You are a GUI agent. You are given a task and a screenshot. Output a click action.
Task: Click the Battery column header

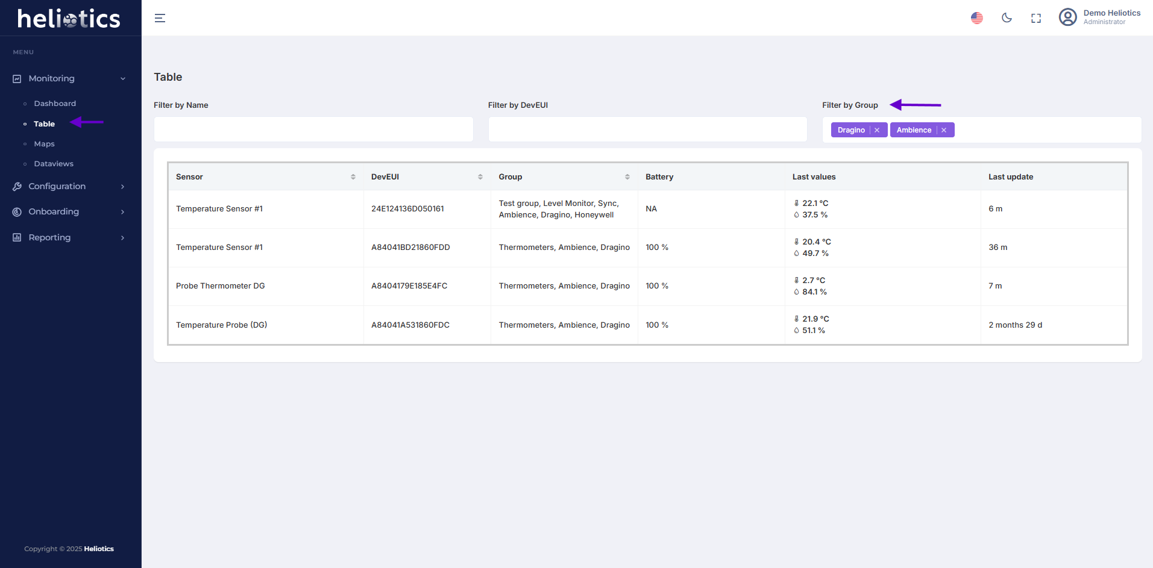(659, 177)
